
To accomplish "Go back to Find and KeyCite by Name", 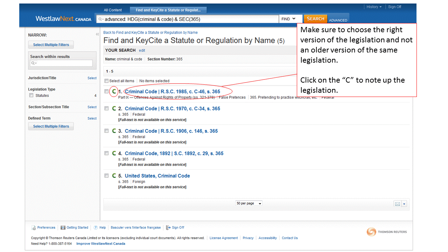I will [150, 33].
